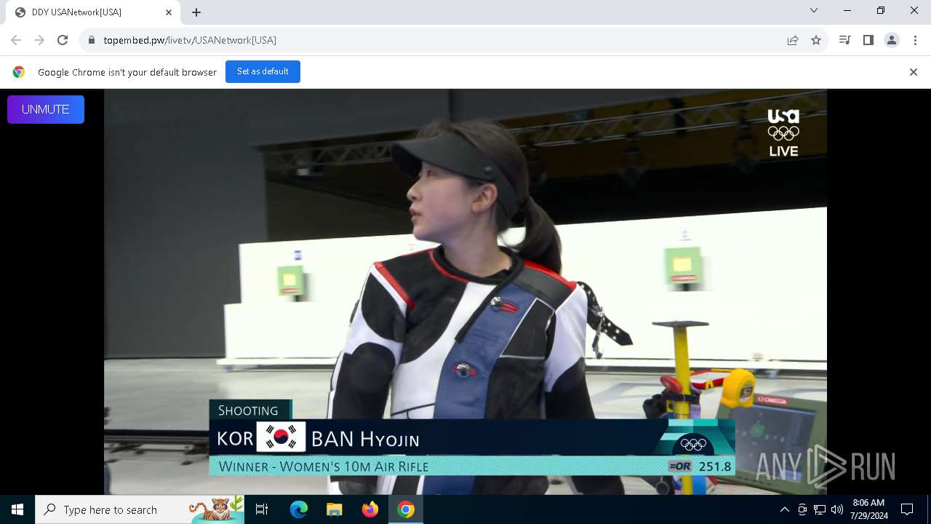Go forward to next page
Image resolution: width=931 pixels, height=524 pixels.
tap(39, 40)
